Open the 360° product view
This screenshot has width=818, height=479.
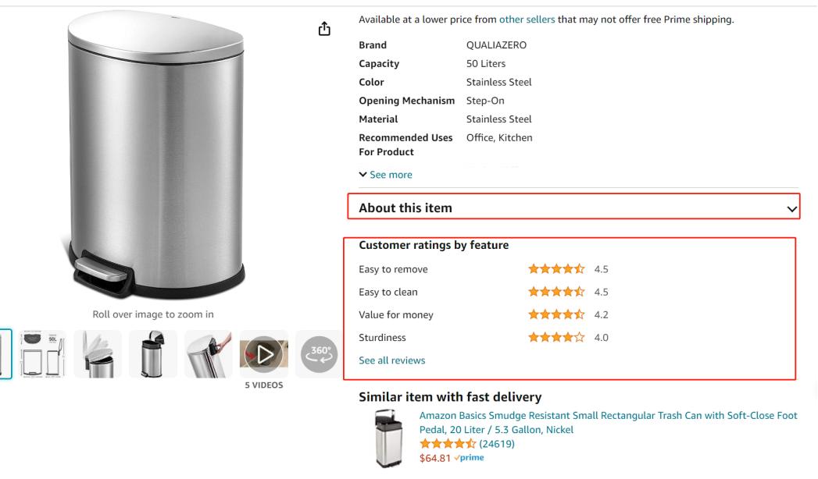[x=318, y=353]
